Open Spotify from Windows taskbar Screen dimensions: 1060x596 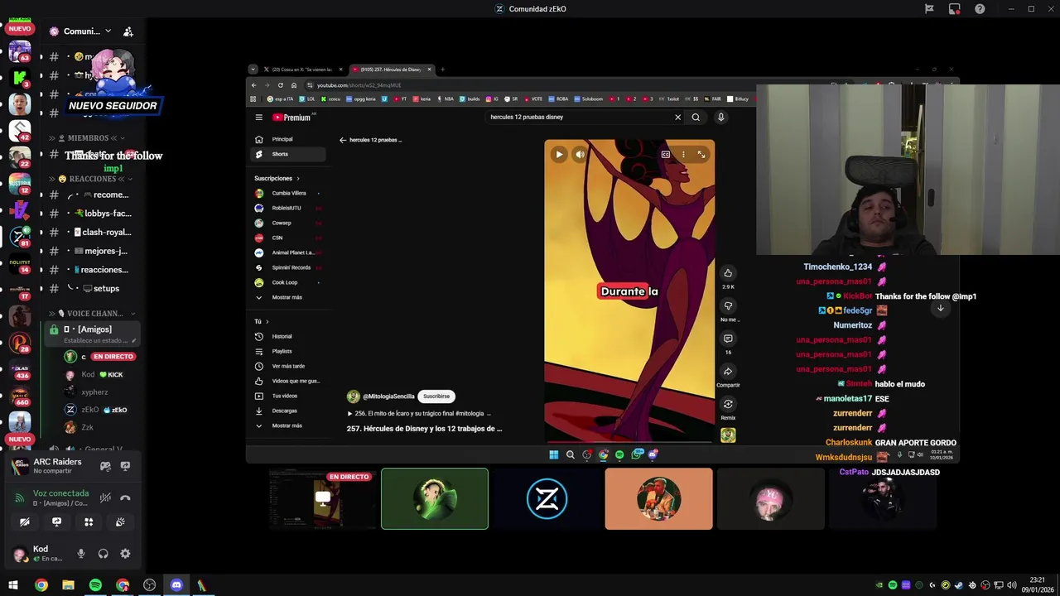[95, 585]
